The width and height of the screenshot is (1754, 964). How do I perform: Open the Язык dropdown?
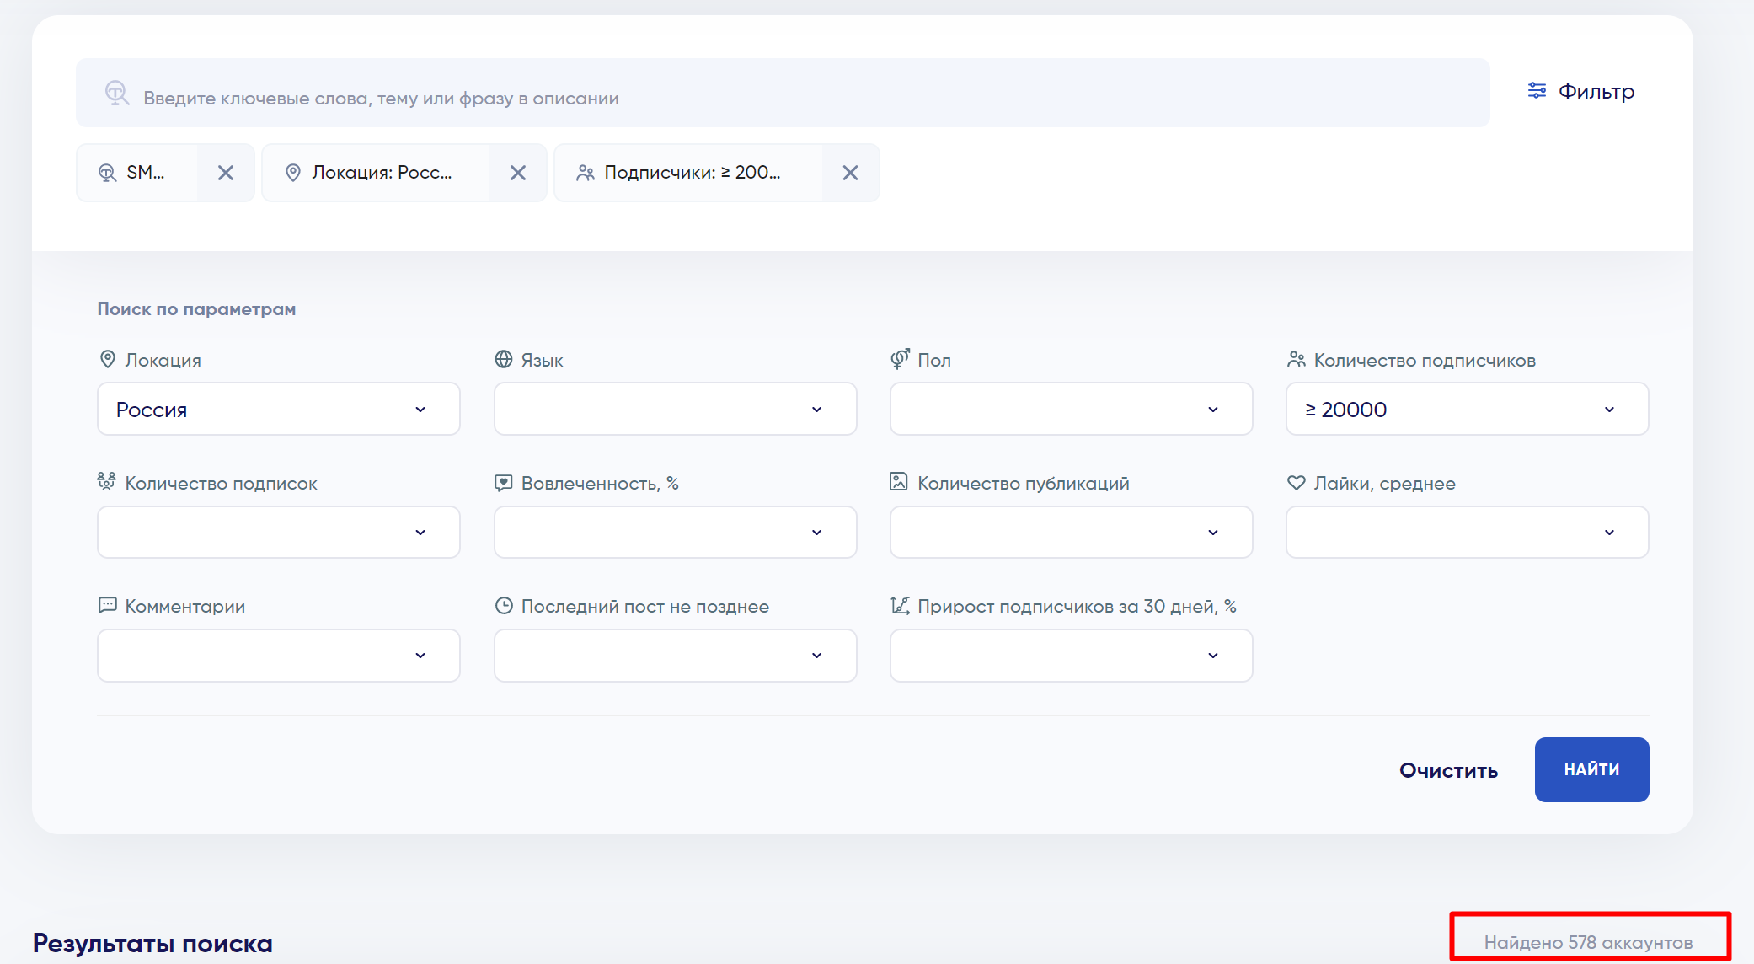coord(676,409)
